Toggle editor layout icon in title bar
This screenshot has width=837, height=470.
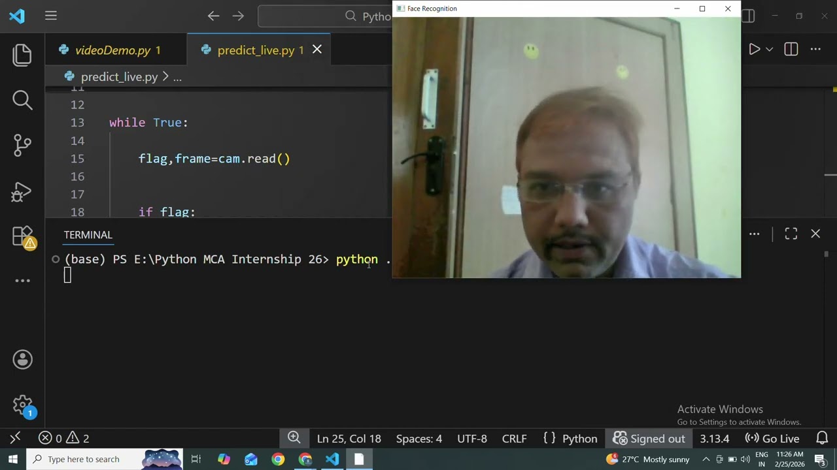pyautogui.click(x=748, y=16)
